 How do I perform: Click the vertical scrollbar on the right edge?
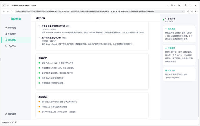click(198, 88)
